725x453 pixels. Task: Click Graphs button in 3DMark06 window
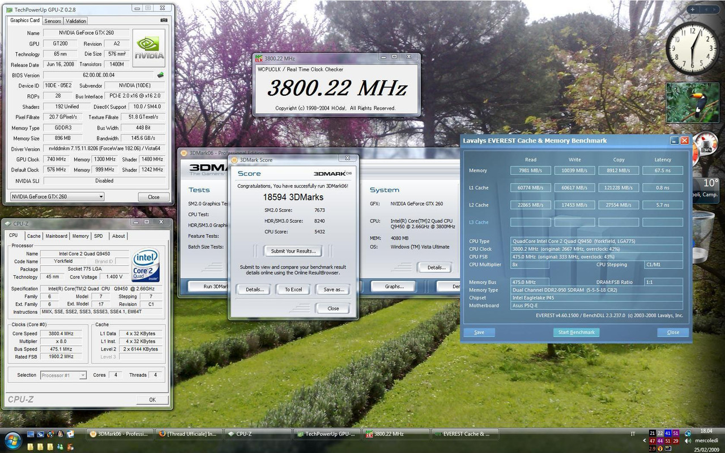pos(394,287)
